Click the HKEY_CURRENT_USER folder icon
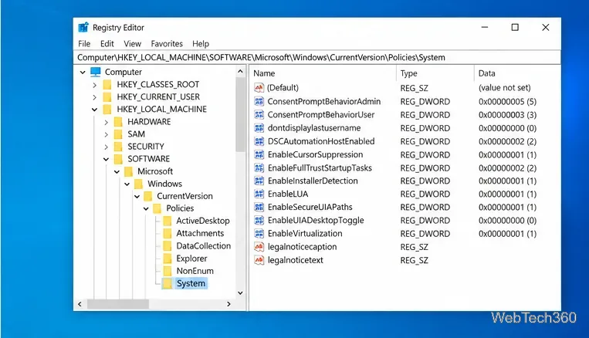 107,97
